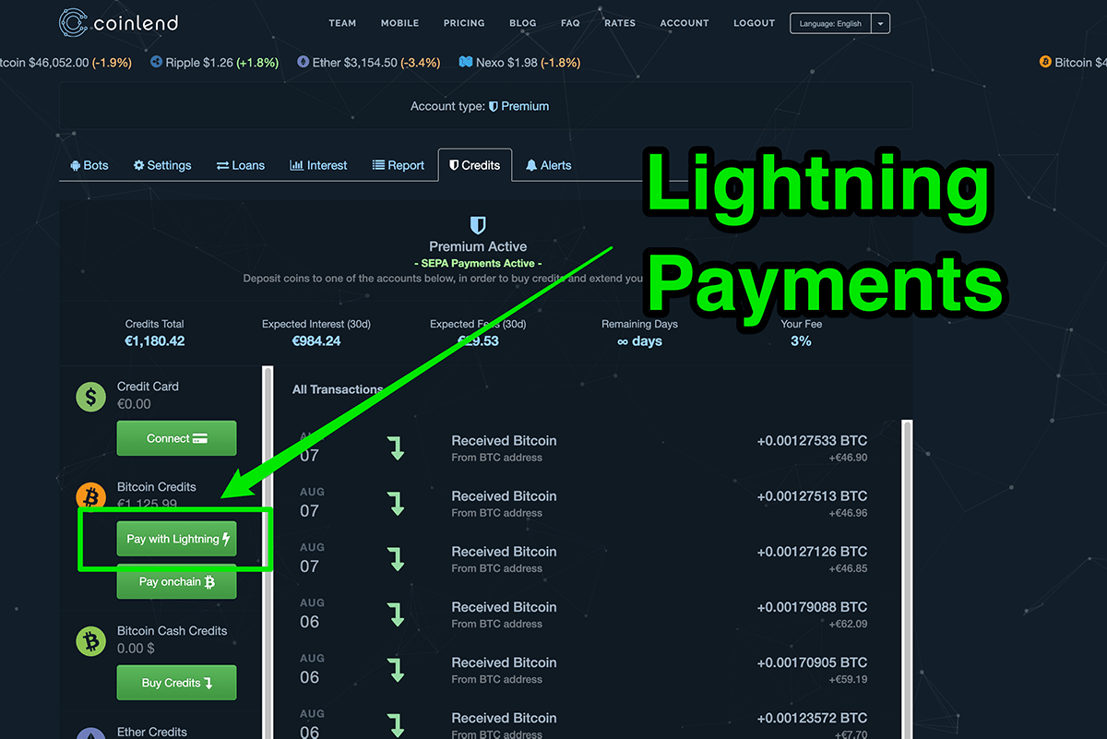The width and height of the screenshot is (1107, 739).
Task: Click the Credits Total value €1,180.42
Action: 154,341
